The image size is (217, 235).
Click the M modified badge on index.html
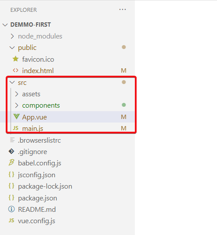coord(124,70)
